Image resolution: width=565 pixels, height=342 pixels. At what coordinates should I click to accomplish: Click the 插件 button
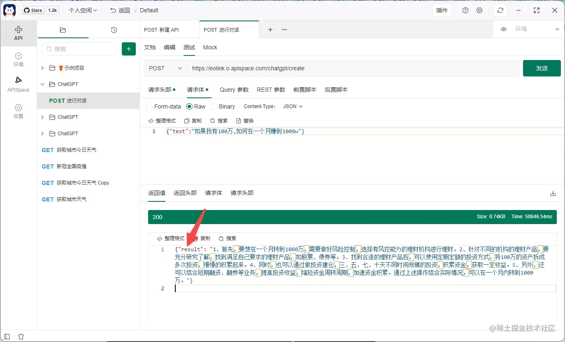point(442,10)
